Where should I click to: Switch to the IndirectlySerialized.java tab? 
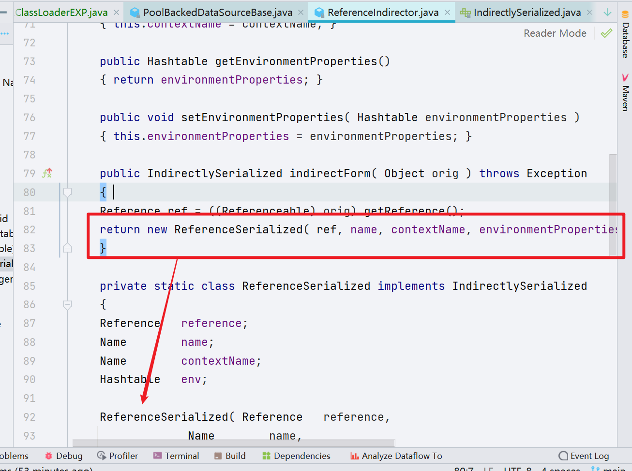527,13
